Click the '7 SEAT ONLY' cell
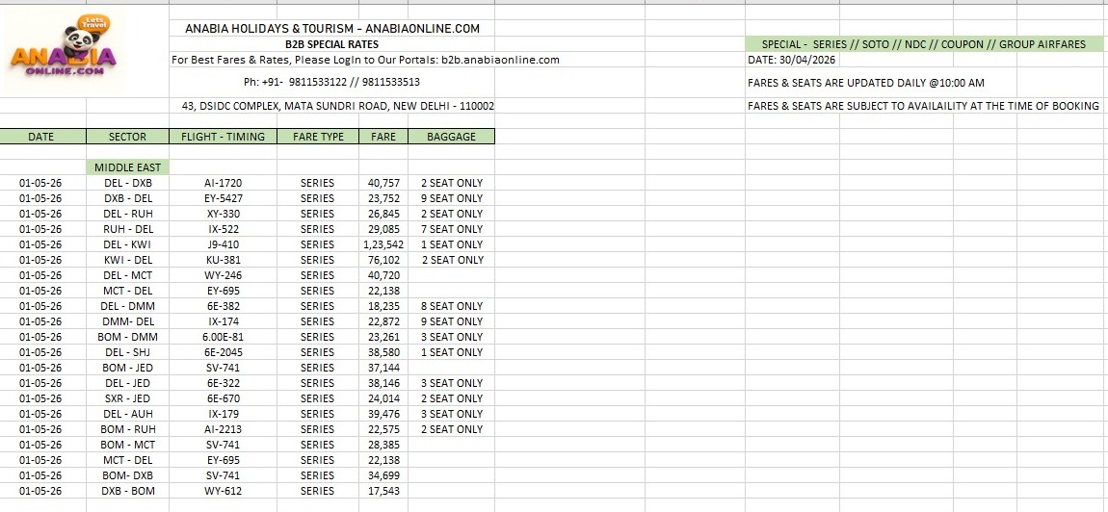This screenshot has height=512, width=1108. (x=452, y=229)
